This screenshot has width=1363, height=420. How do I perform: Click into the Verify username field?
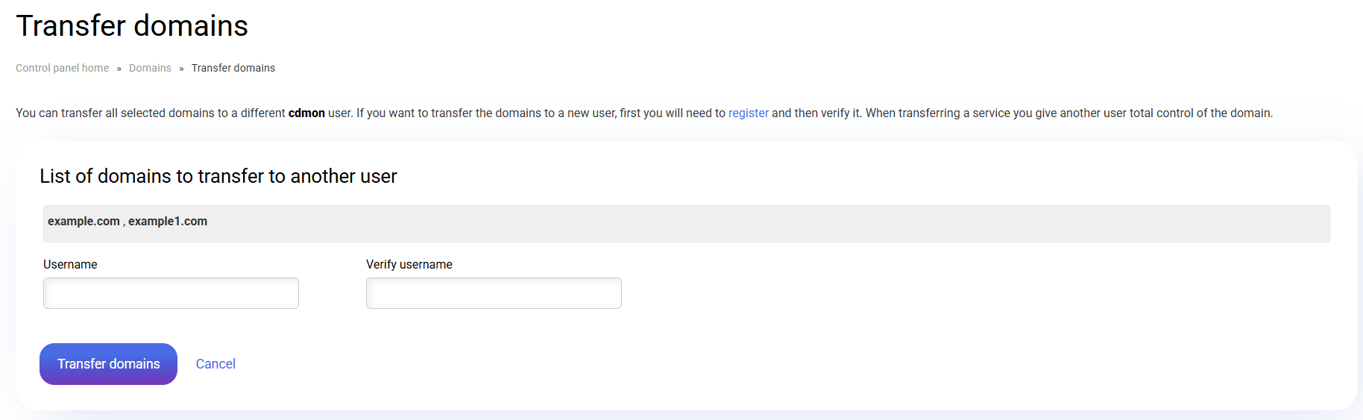(x=494, y=293)
